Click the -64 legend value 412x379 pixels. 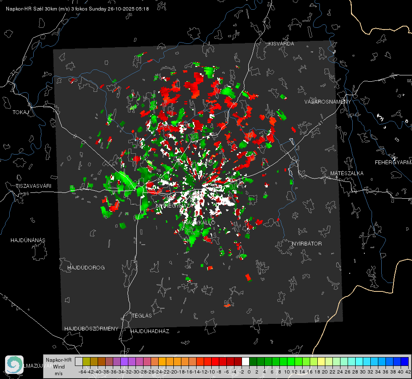(82, 372)
